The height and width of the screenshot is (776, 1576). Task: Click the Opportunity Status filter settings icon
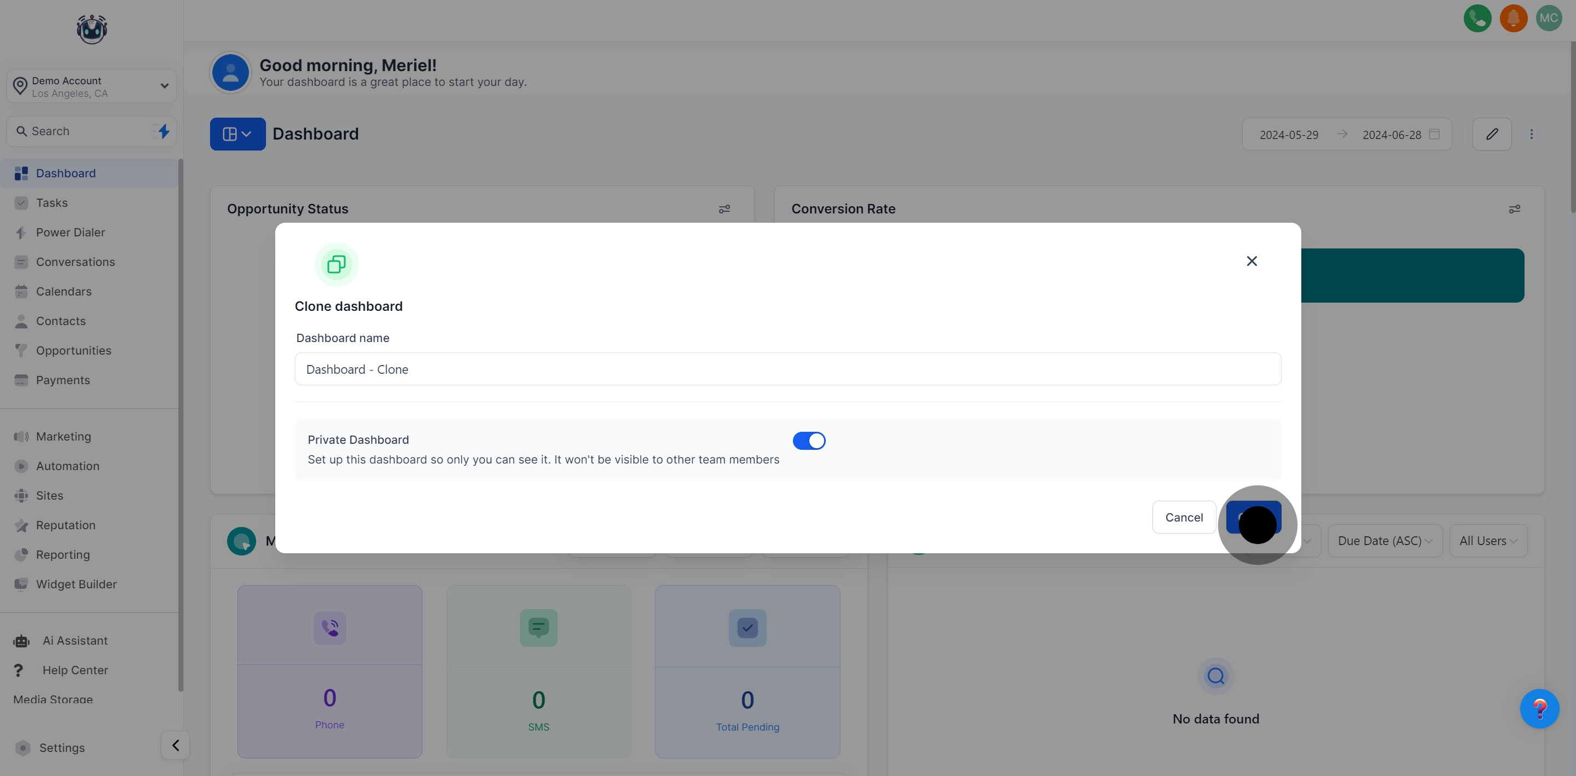[725, 209]
